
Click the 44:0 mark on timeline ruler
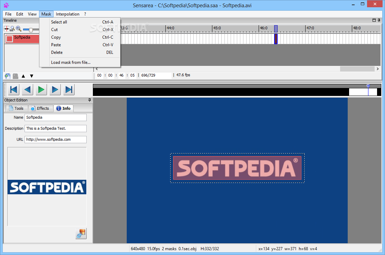(x=170, y=28)
